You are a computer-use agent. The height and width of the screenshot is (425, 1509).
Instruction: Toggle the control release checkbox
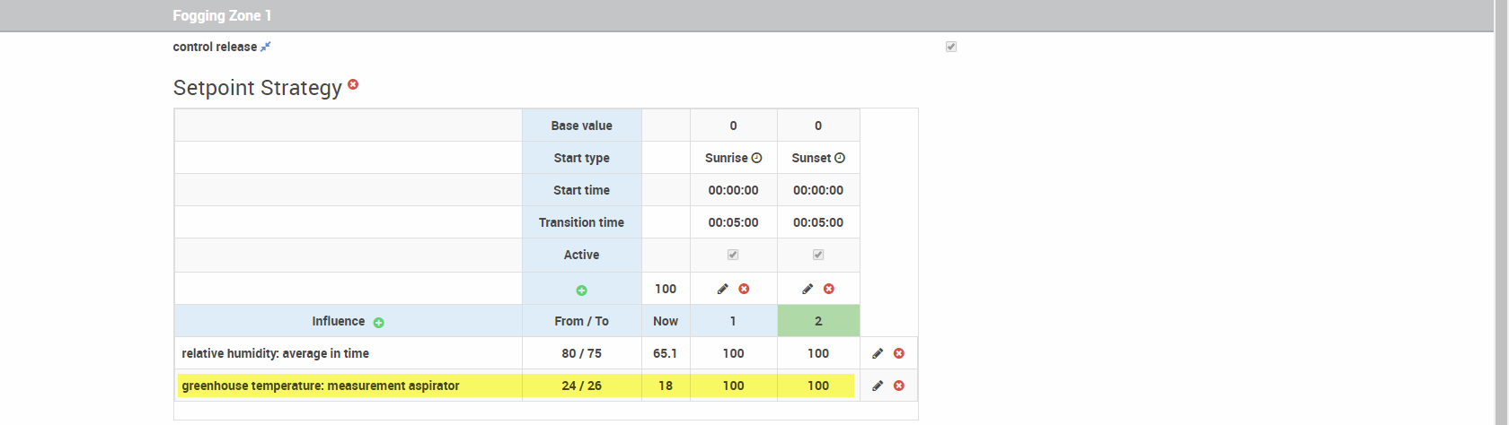[951, 47]
